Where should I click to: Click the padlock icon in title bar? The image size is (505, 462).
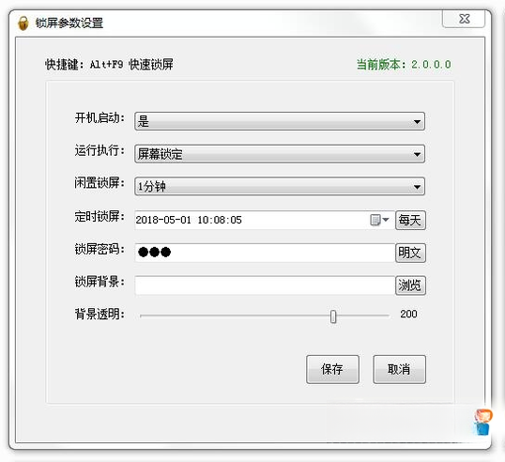pos(23,23)
